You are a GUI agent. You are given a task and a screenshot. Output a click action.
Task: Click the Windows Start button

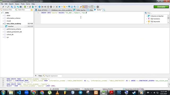click(3, 93)
